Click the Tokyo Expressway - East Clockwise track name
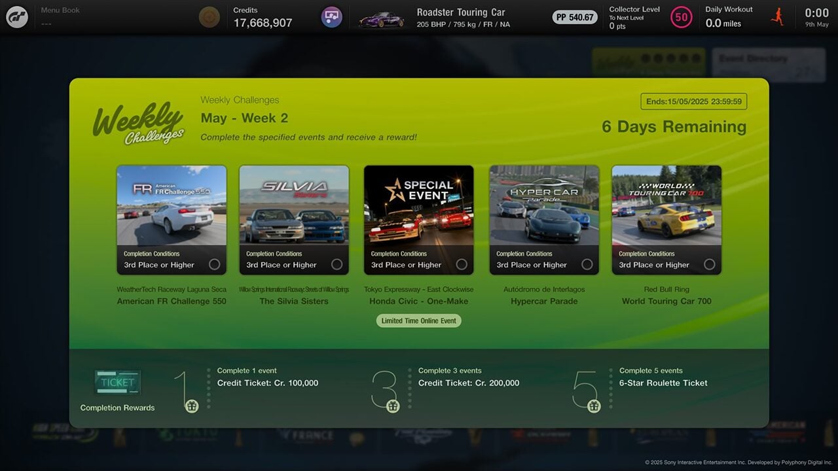The width and height of the screenshot is (838, 471). coord(419,289)
